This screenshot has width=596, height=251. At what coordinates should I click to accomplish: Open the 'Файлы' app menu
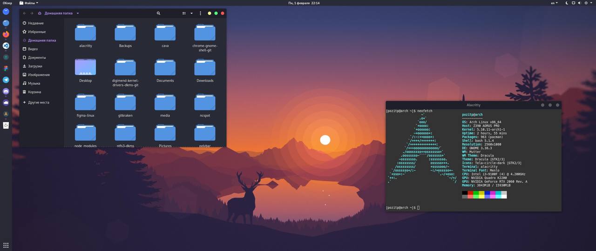point(29,3)
